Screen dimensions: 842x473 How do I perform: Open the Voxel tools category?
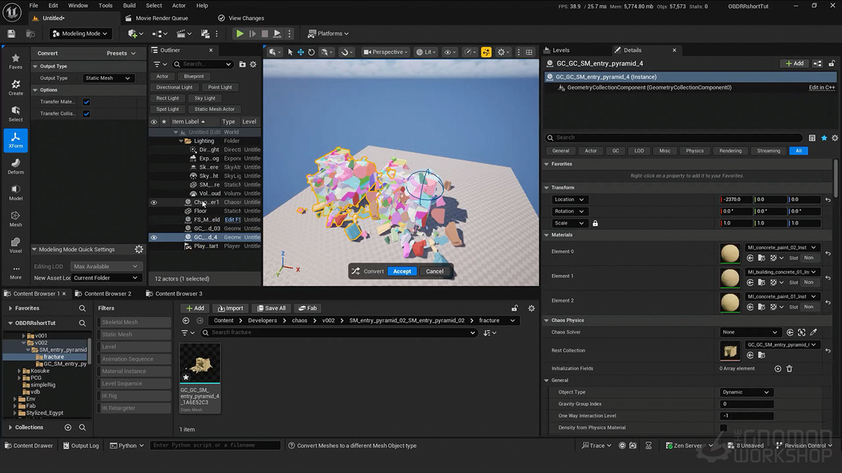tap(16, 245)
